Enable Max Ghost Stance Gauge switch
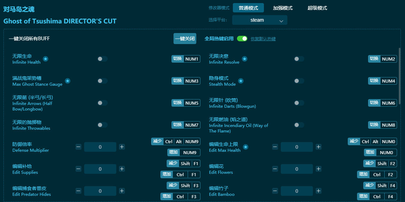 pos(102,81)
